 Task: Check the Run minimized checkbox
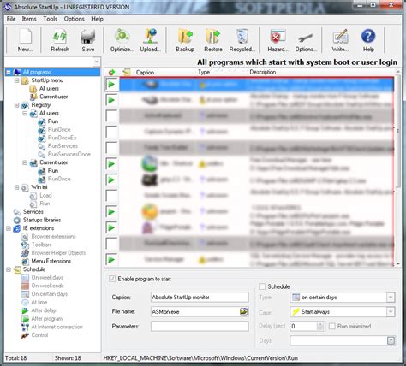(331, 326)
